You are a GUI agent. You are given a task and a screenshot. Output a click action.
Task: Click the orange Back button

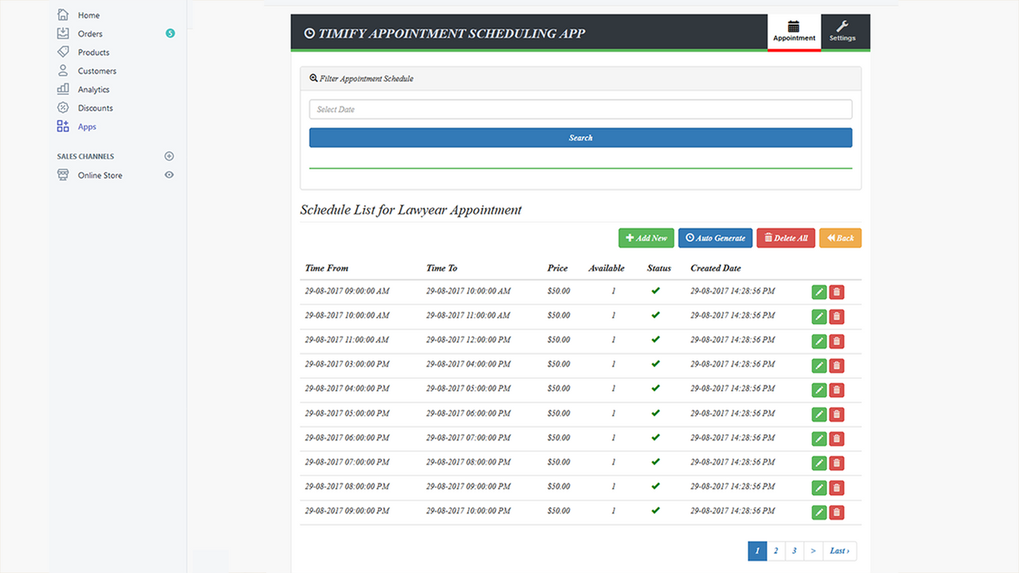pyautogui.click(x=840, y=238)
